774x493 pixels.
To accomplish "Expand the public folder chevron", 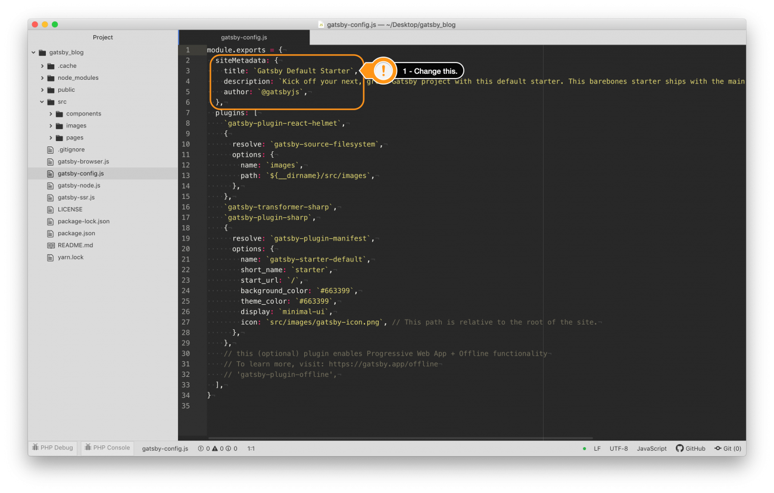I will (x=42, y=90).
